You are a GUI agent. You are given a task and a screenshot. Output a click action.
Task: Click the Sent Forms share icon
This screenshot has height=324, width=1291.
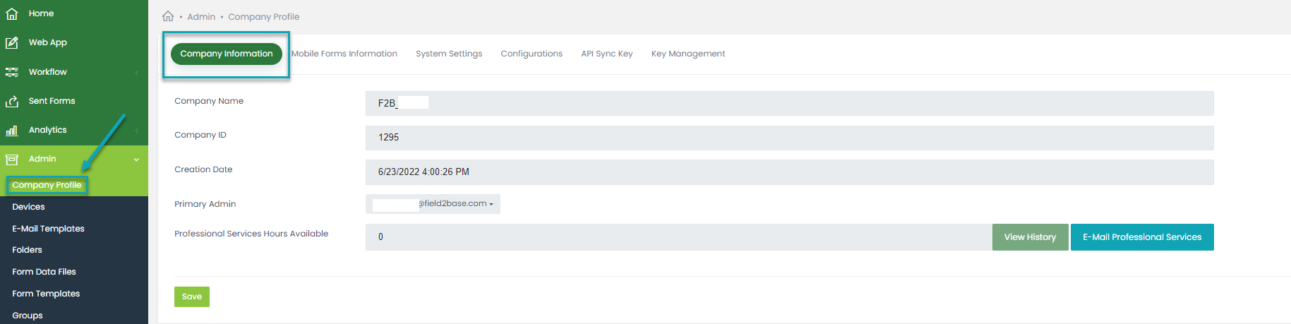pos(12,102)
